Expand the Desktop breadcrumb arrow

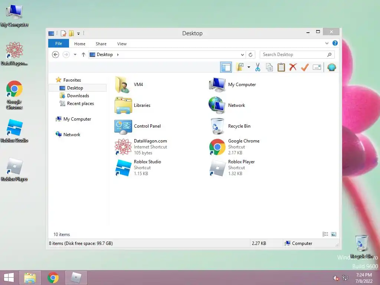[x=118, y=55]
